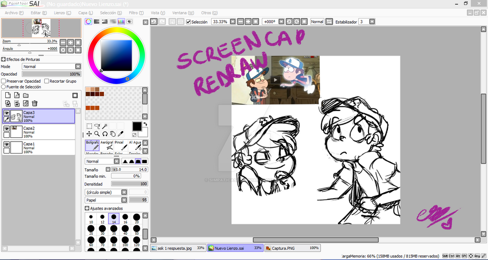Choose brush size preset 20
488x260 pixels.
pyautogui.click(x=137, y=218)
